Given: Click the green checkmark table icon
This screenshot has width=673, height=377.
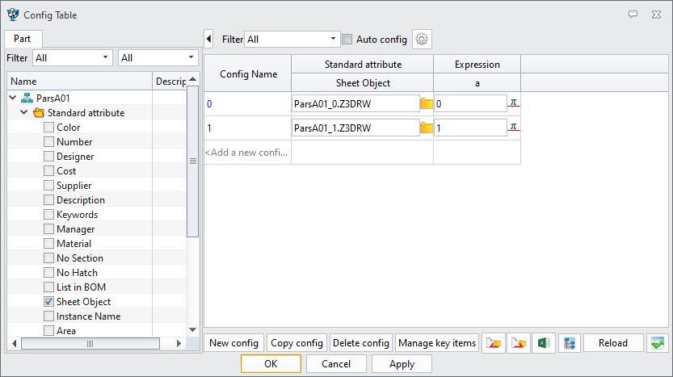Looking at the screenshot, I should (x=657, y=343).
